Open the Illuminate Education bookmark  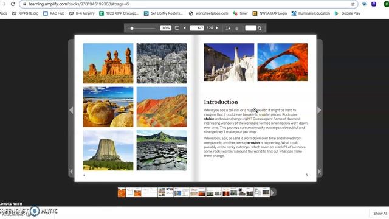click(311, 13)
